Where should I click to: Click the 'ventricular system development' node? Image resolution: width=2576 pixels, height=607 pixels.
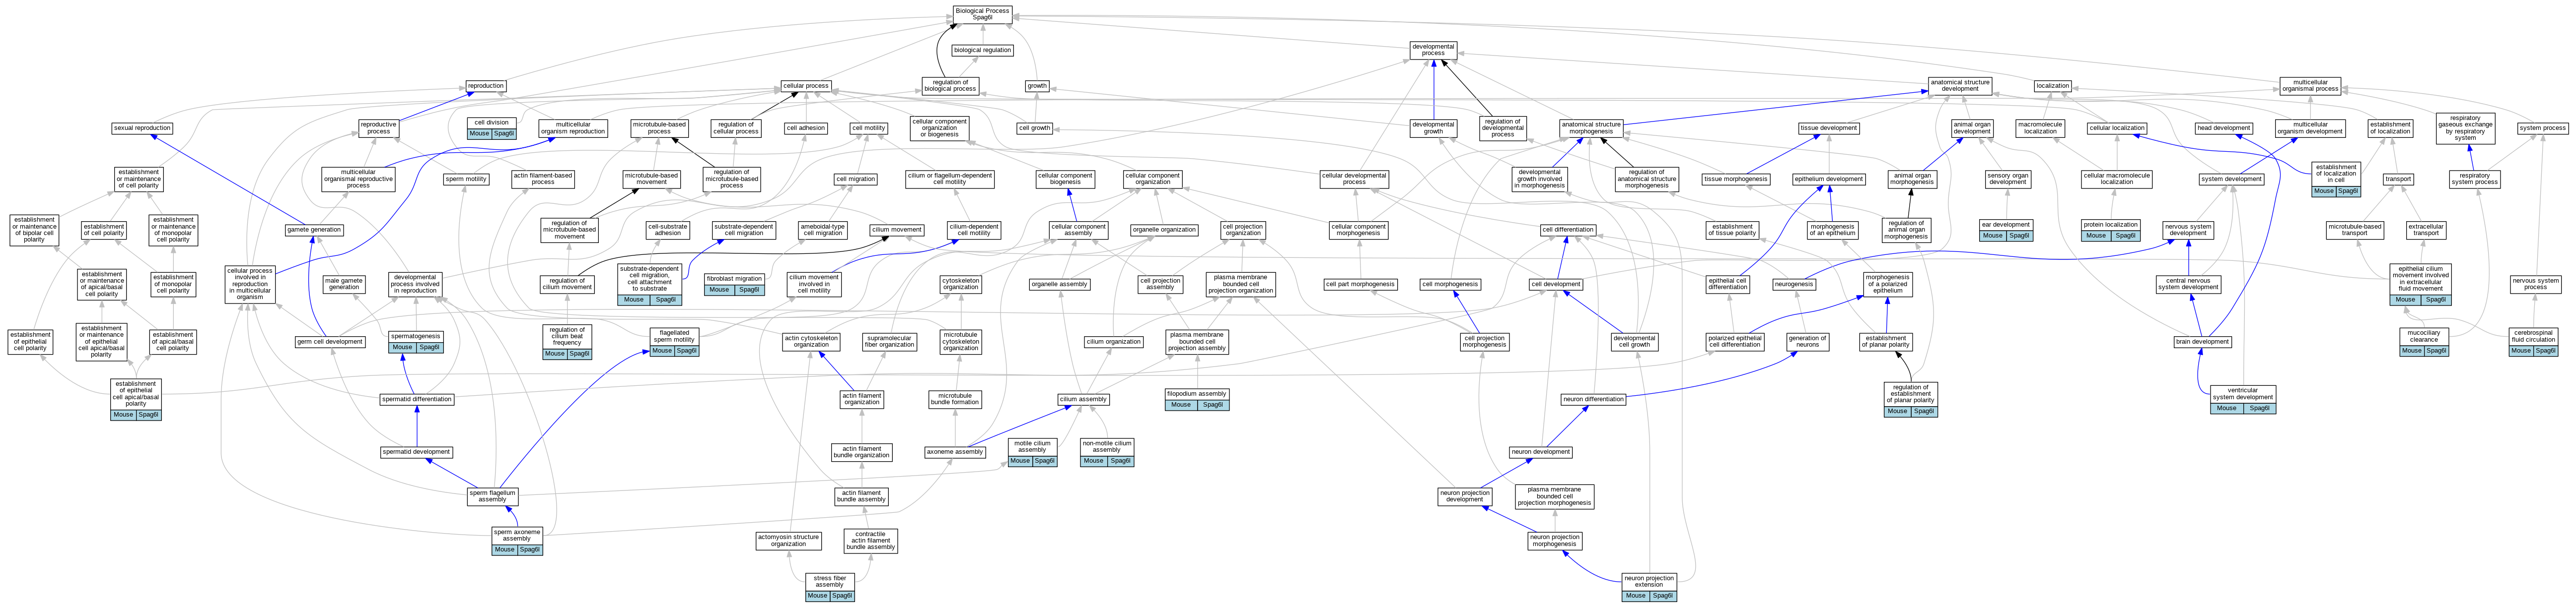click(x=2243, y=399)
